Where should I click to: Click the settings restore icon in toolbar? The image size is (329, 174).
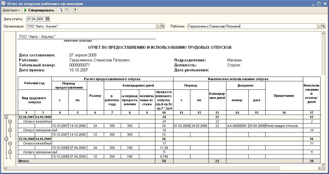(61, 10)
